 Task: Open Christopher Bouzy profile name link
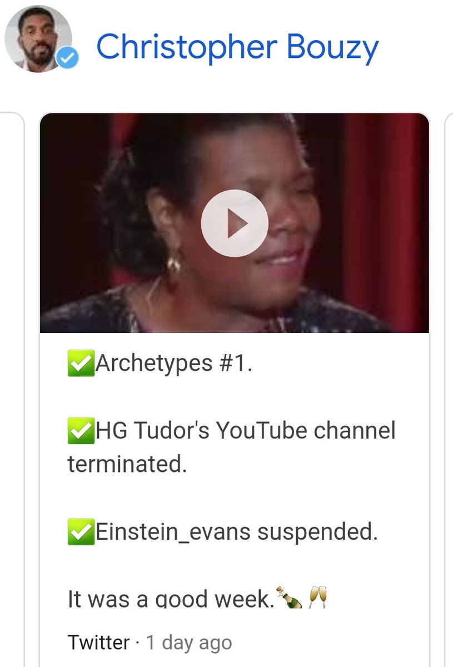(237, 47)
